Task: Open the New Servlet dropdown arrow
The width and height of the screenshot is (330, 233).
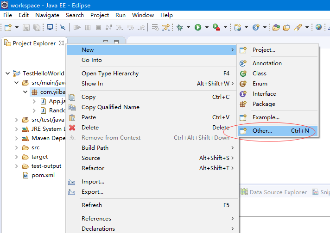Action: pyautogui.click(x=265, y=27)
